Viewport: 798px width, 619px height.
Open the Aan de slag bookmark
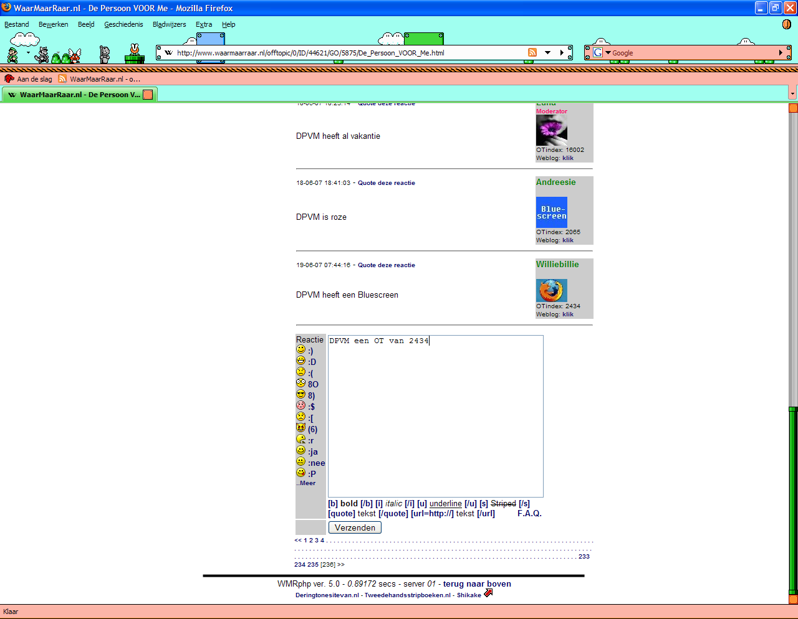(29, 79)
